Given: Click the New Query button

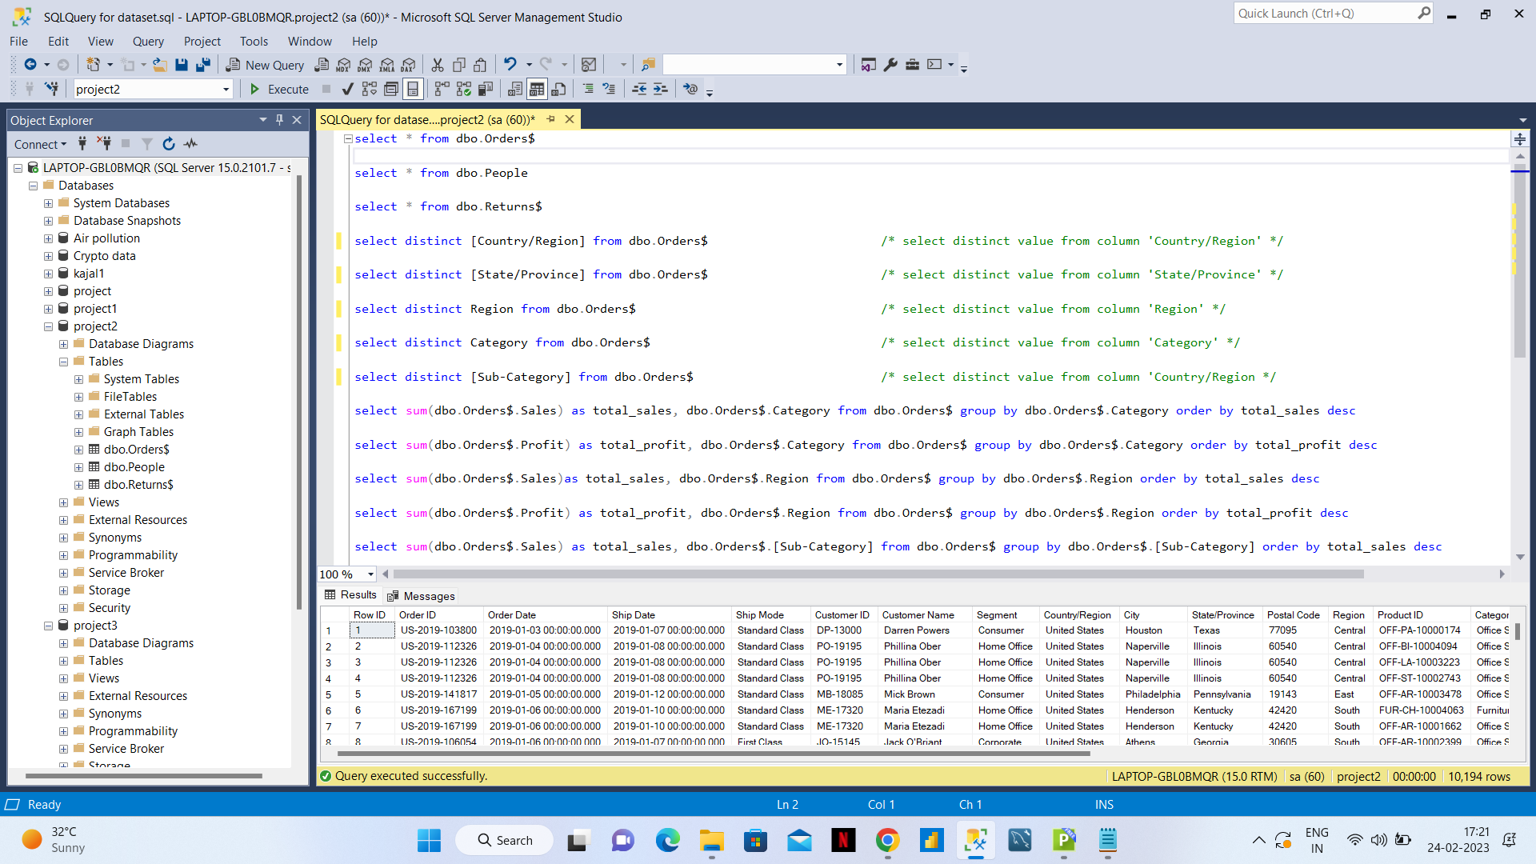Looking at the screenshot, I should coord(265,65).
